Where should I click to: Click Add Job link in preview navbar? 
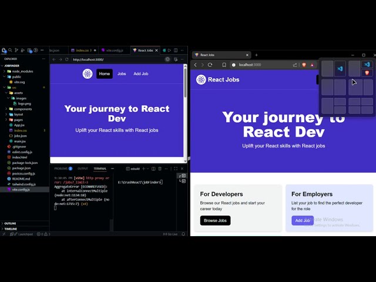point(141,73)
